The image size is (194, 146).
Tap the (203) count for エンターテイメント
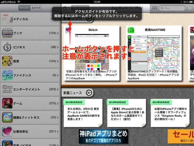point(53,89)
